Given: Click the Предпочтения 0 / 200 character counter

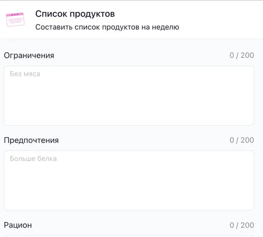Looking at the screenshot, I should (242, 140).
